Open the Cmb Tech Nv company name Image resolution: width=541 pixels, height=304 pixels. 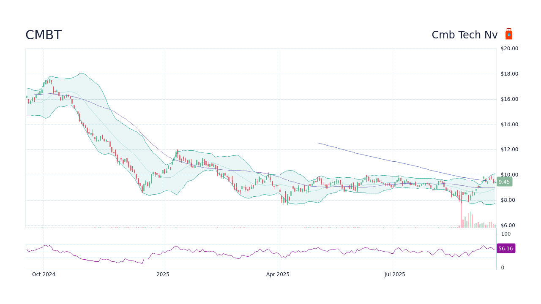point(464,35)
